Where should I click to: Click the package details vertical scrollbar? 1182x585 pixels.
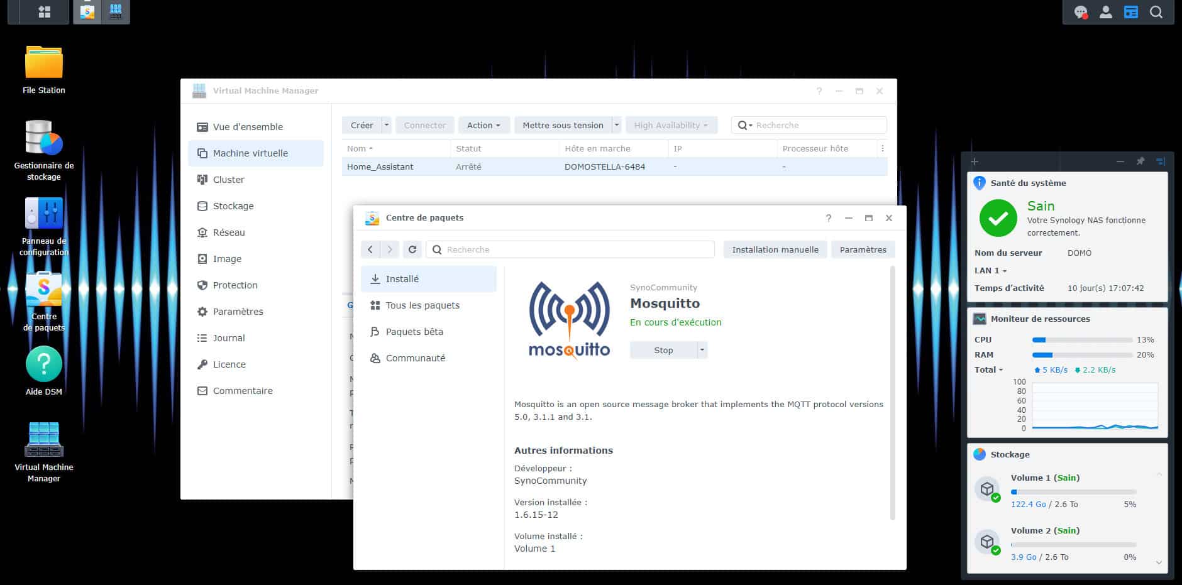pyautogui.click(x=892, y=393)
